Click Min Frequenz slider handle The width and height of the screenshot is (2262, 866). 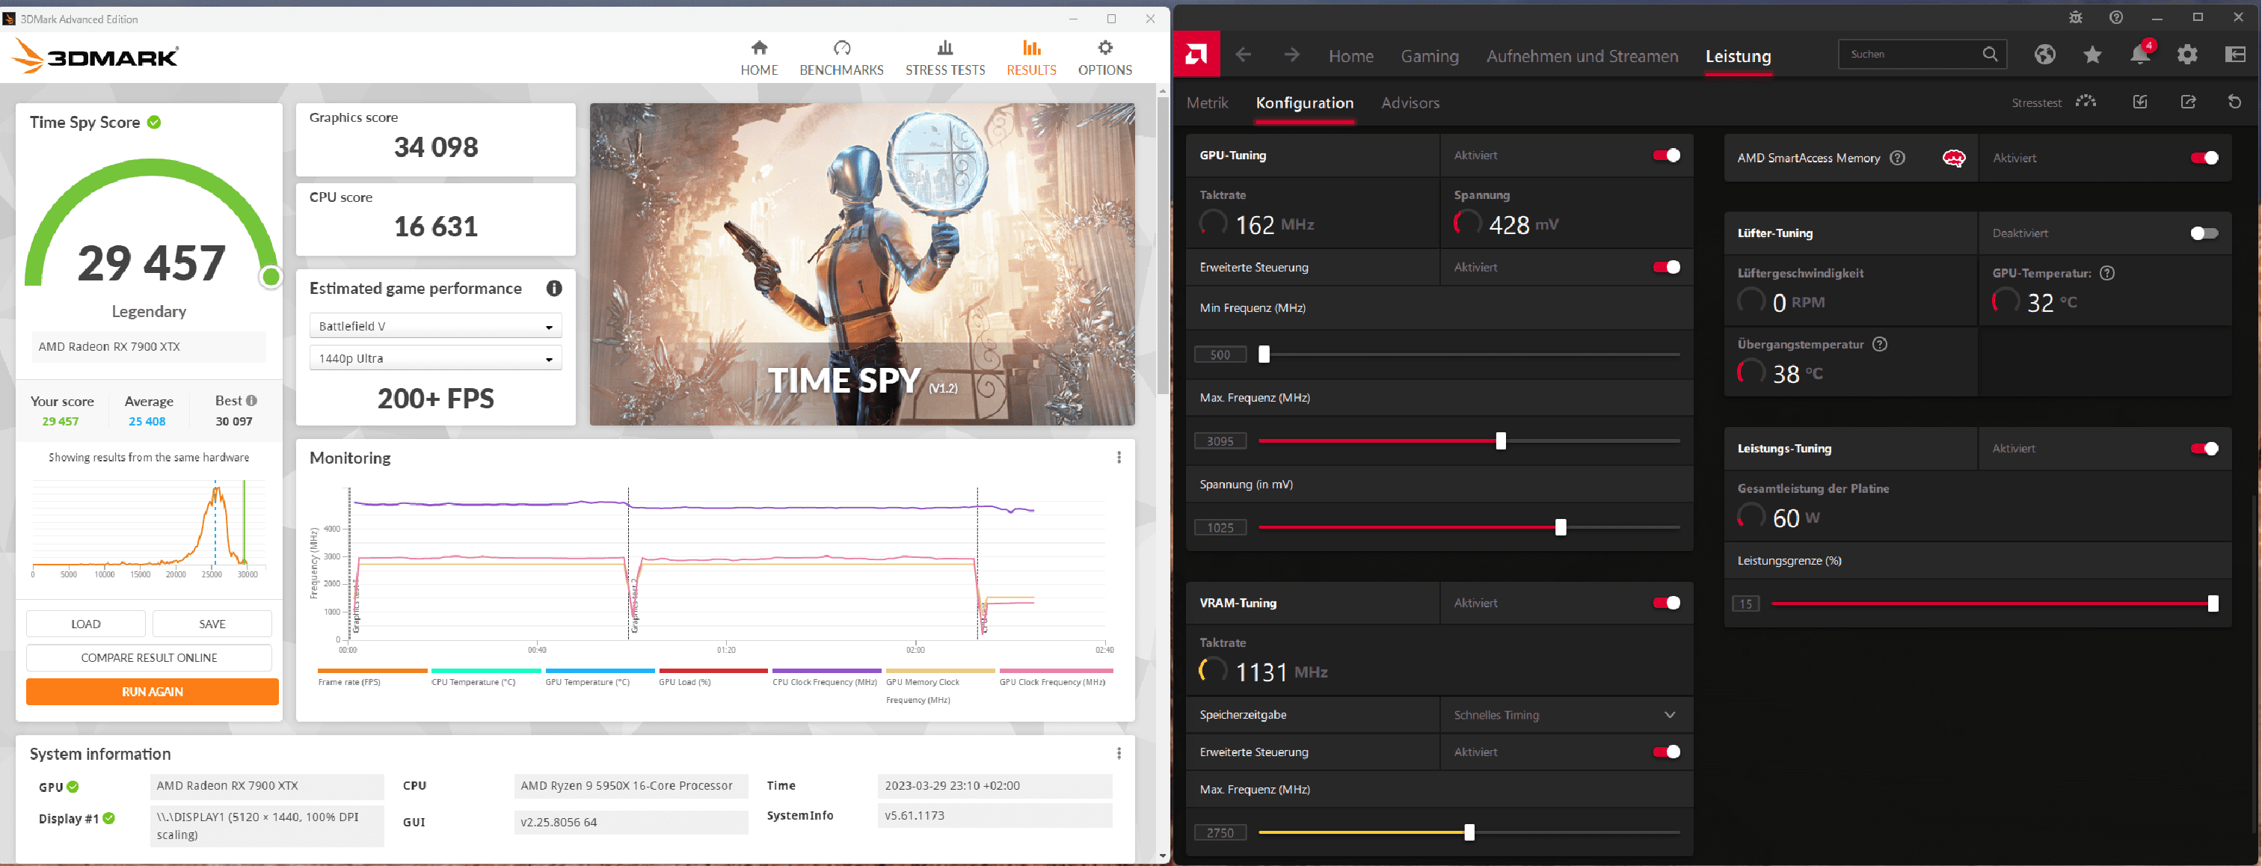(1264, 354)
